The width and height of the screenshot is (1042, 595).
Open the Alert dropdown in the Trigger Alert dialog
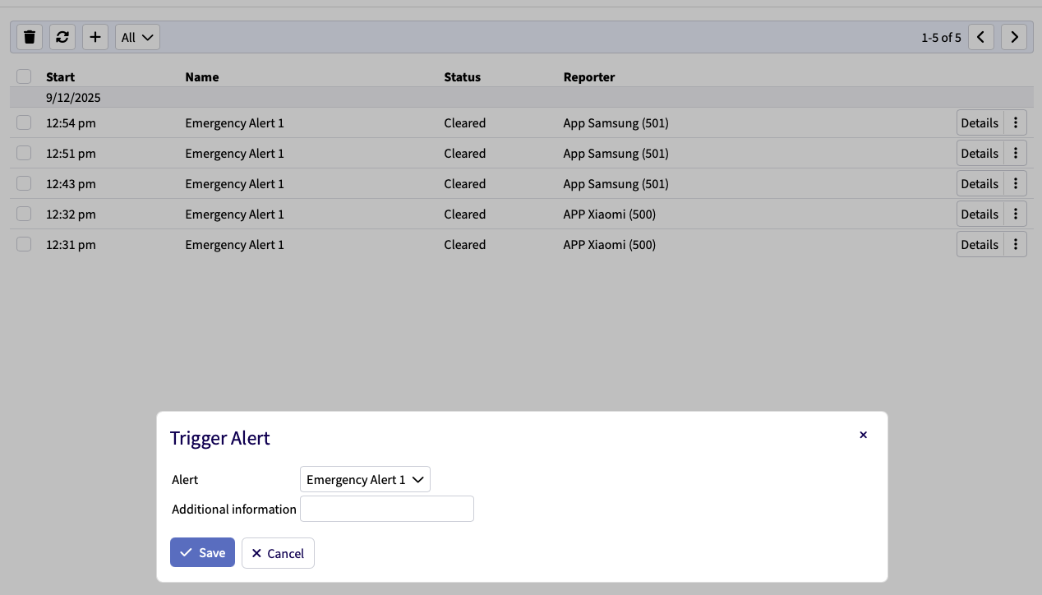(x=365, y=479)
